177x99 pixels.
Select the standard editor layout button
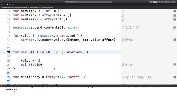pyautogui.click(x=155, y=2)
